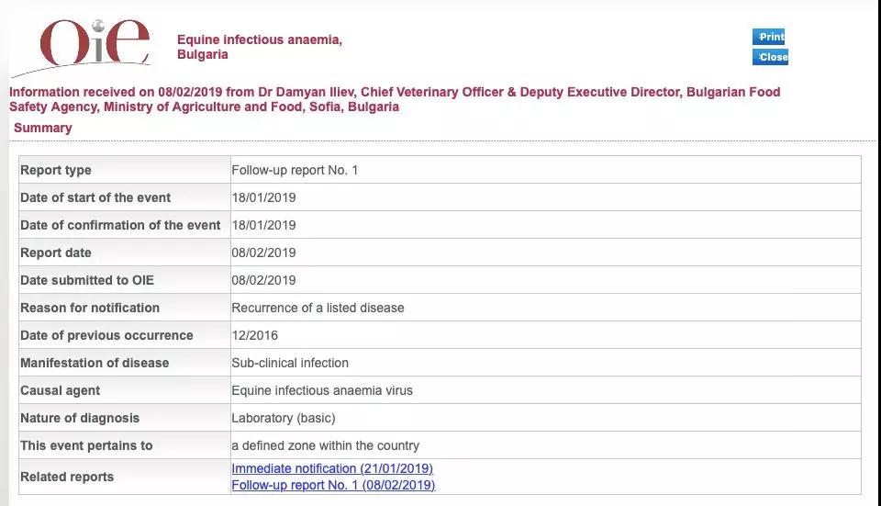Image resolution: width=881 pixels, height=506 pixels.
Task: Click the Report date row label
Action: pos(56,253)
